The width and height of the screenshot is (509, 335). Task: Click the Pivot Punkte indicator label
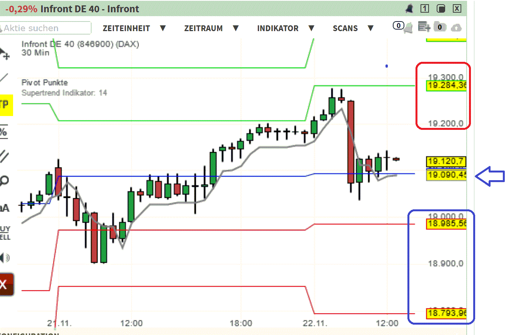(45, 83)
